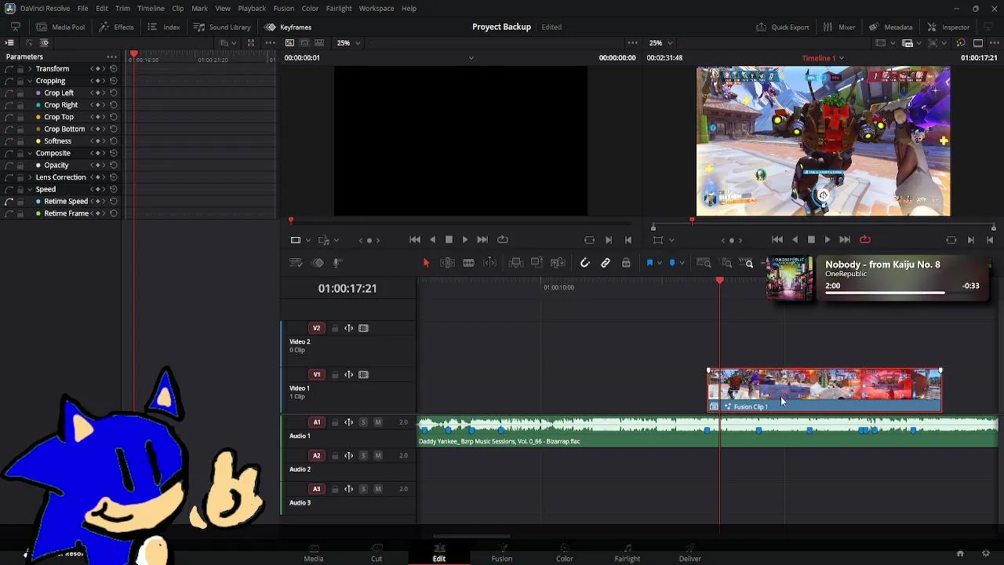Add keyframe diamond for Retime Speed

click(x=97, y=202)
